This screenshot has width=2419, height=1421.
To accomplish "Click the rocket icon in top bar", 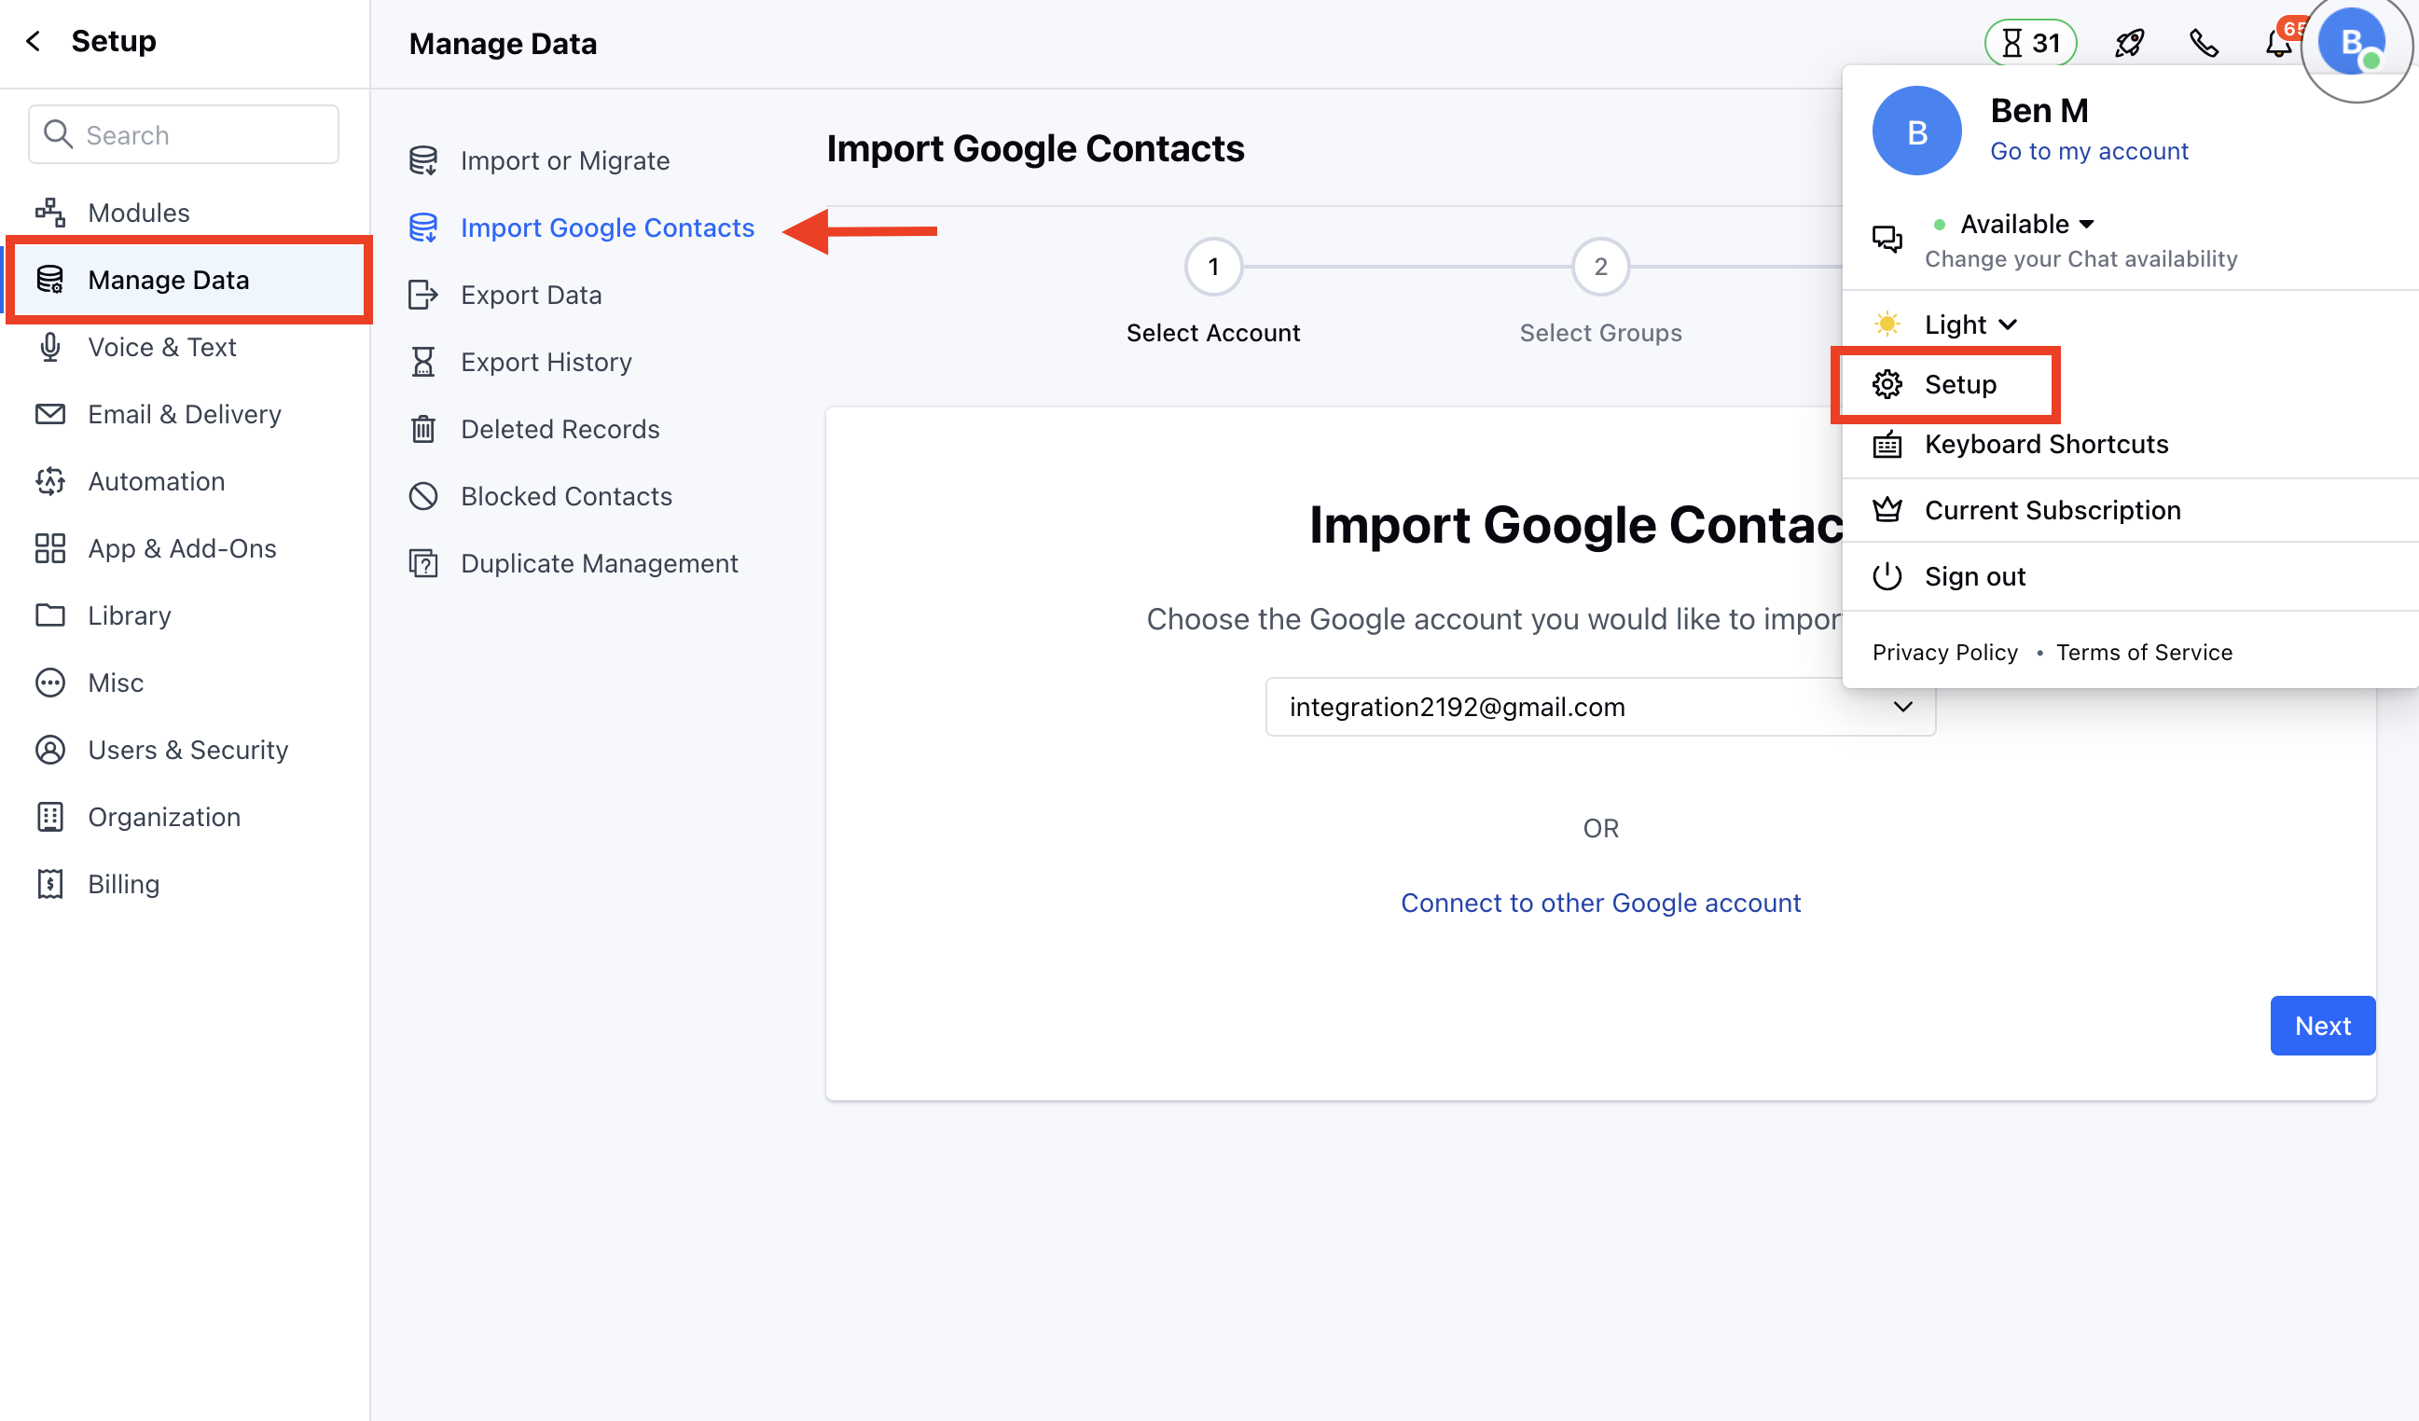I will click(x=2129, y=43).
